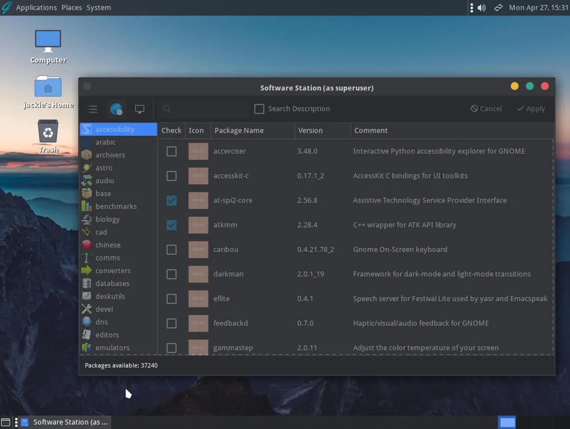Open the deskutils category
Viewport: 570px width, 429px height.
118,296
